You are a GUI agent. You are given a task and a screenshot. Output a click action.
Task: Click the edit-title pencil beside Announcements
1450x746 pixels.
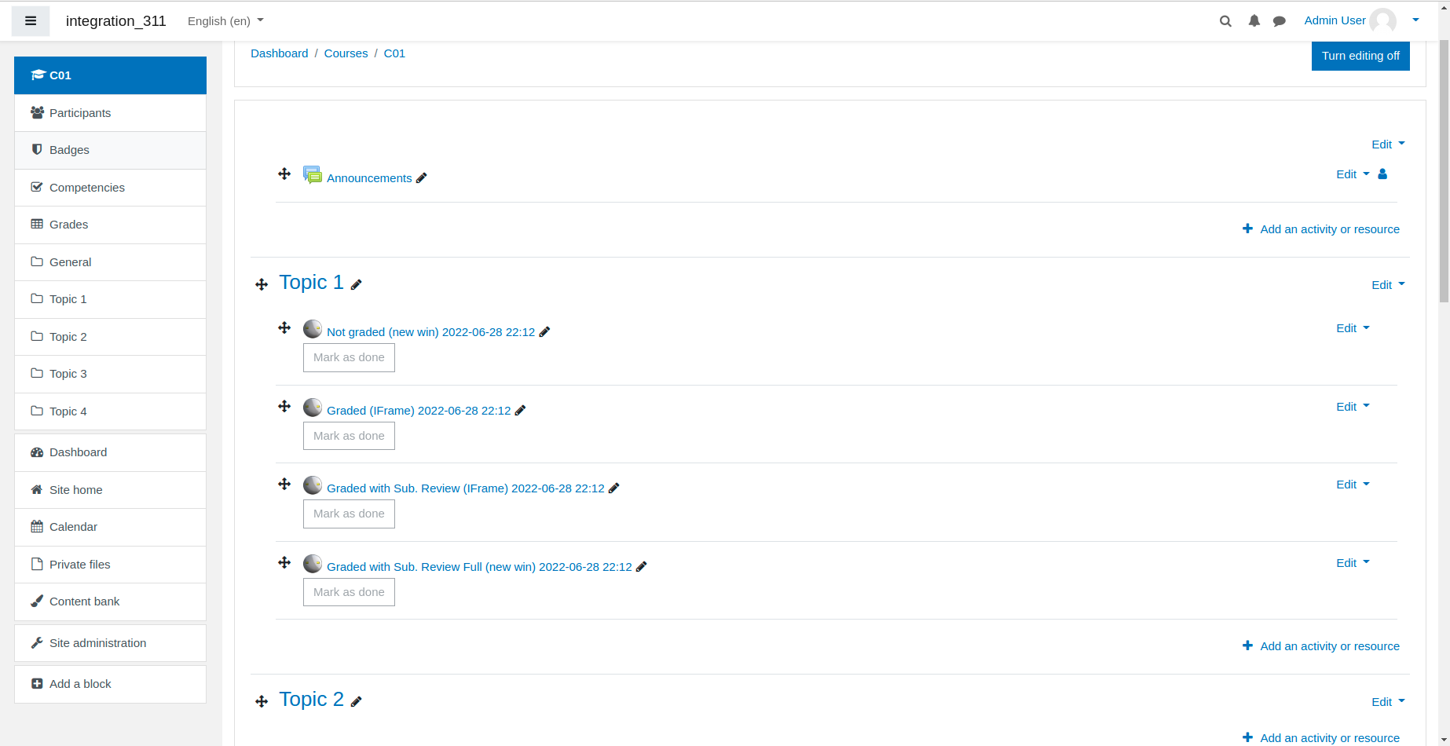point(422,178)
